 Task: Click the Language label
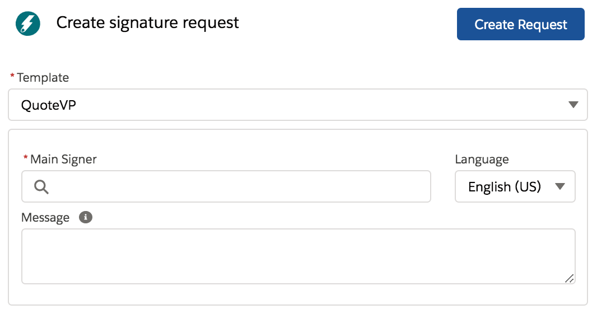[x=482, y=159]
